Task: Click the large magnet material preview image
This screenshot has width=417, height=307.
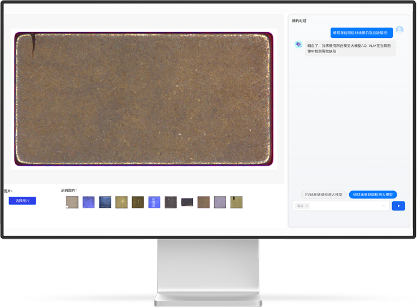Action: click(x=144, y=99)
